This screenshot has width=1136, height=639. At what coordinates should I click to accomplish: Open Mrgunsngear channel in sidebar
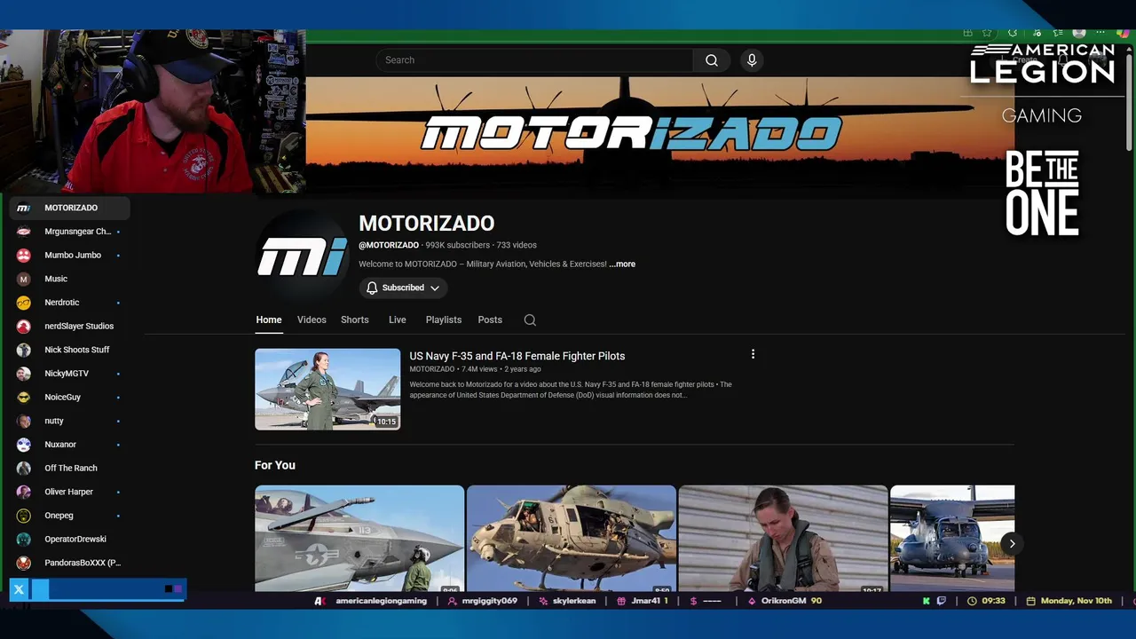click(69, 232)
